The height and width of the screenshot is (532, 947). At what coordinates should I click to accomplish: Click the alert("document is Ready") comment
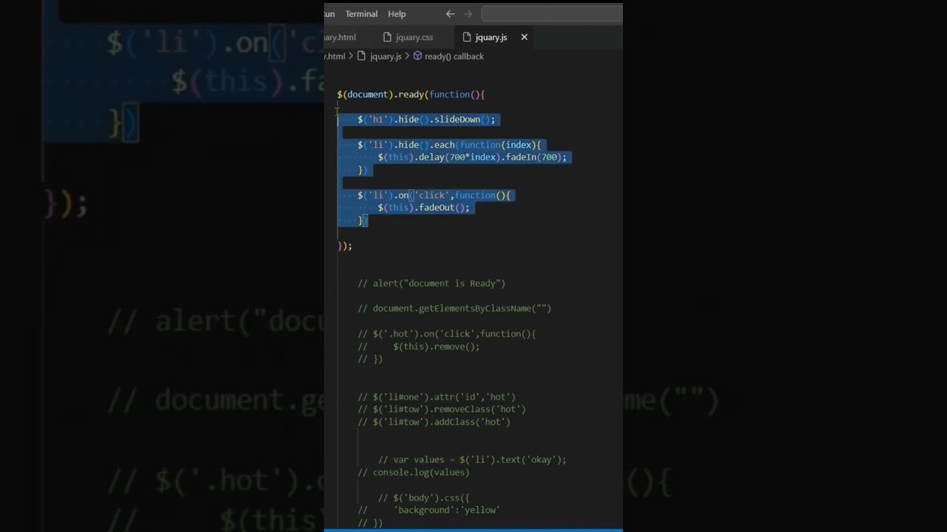[x=431, y=283]
